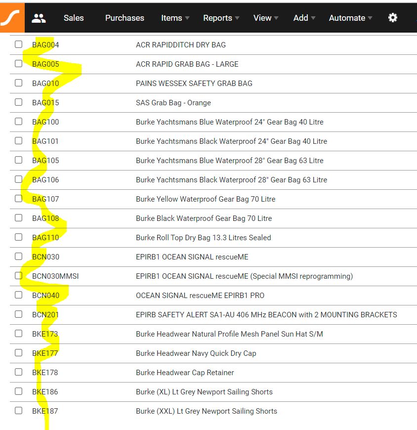Click the BAG105 item code
This screenshot has width=417, height=430.
pos(45,161)
